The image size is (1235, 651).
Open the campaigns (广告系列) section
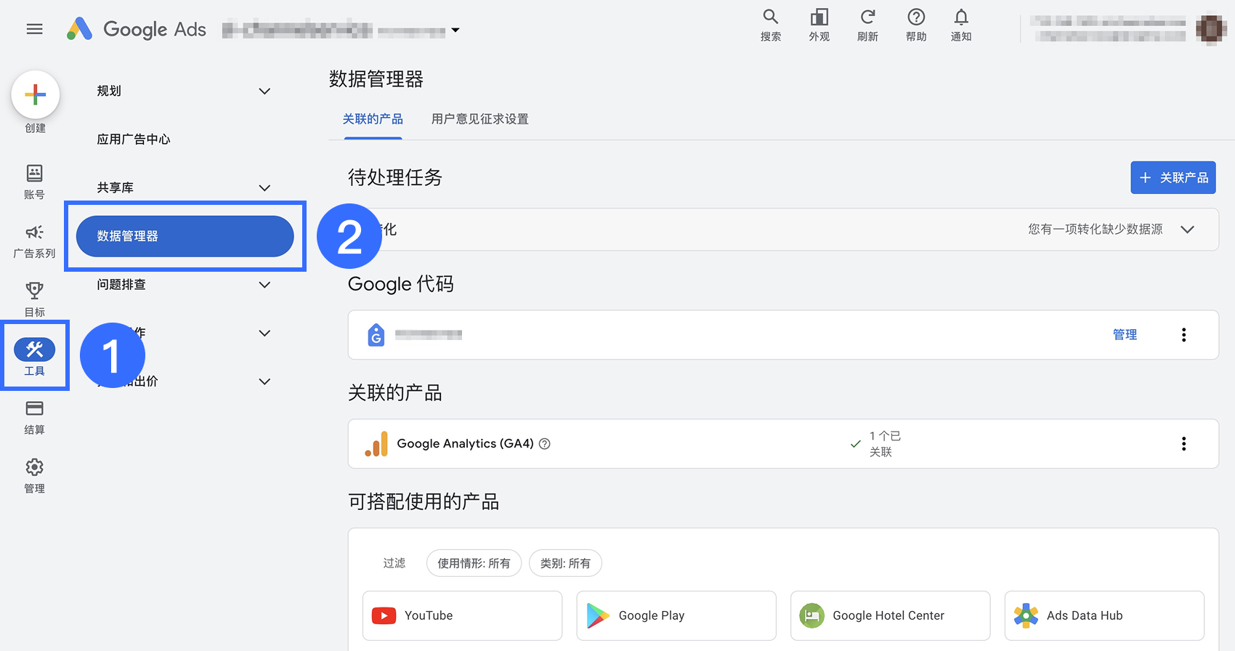34,240
